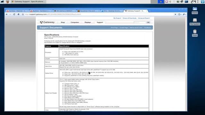
Task: Click the Specifications heading
Action: (52, 35)
